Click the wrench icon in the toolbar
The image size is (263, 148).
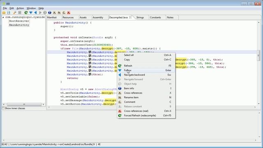(x=15, y=13)
